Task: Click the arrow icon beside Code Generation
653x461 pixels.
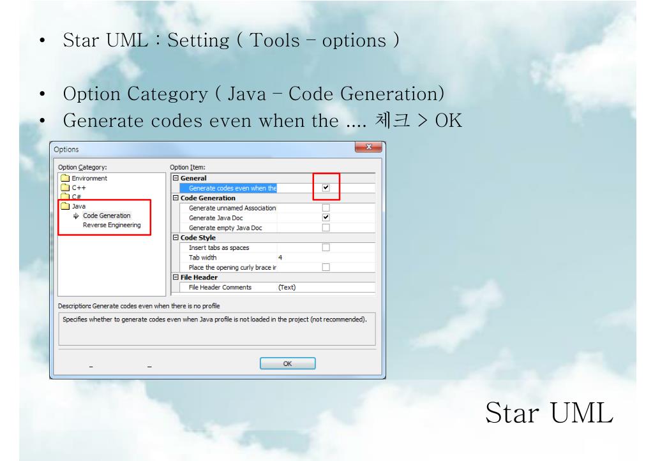Action: [76, 216]
